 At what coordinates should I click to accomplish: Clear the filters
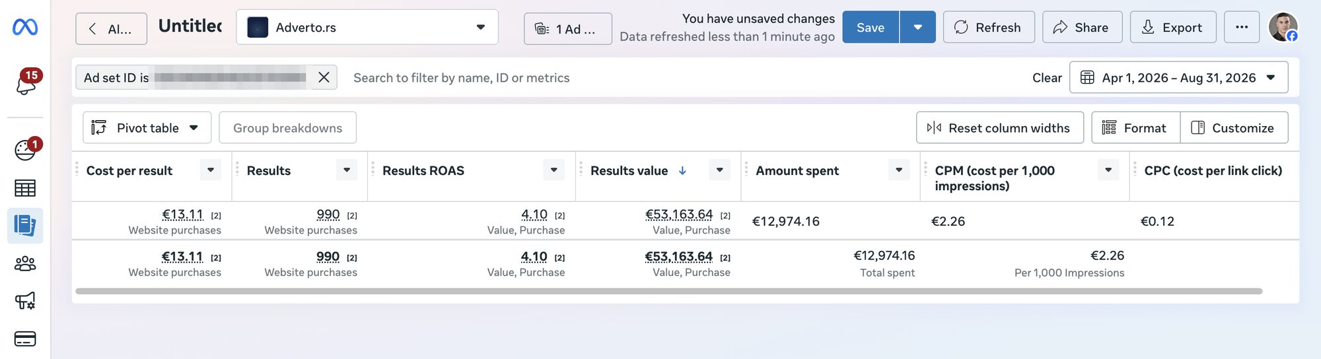point(1047,77)
